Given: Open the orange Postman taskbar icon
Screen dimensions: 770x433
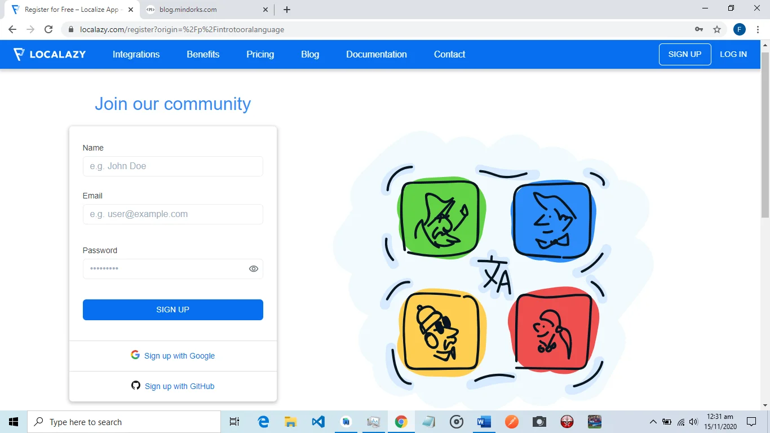Looking at the screenshot, I should [512, 422].
